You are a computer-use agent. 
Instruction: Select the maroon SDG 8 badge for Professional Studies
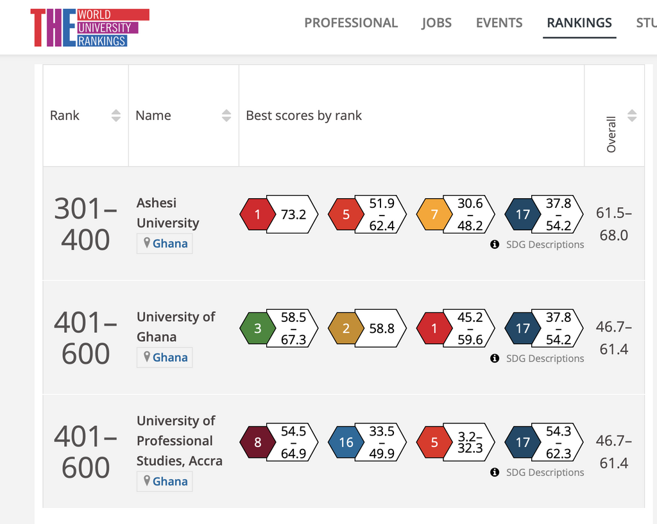point(258,443)
